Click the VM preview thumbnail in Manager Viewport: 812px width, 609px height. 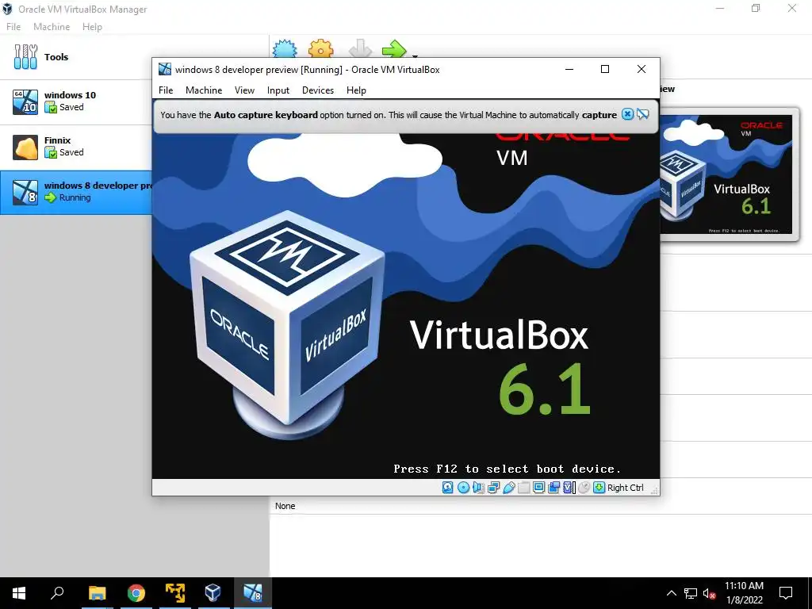(726, 174)
